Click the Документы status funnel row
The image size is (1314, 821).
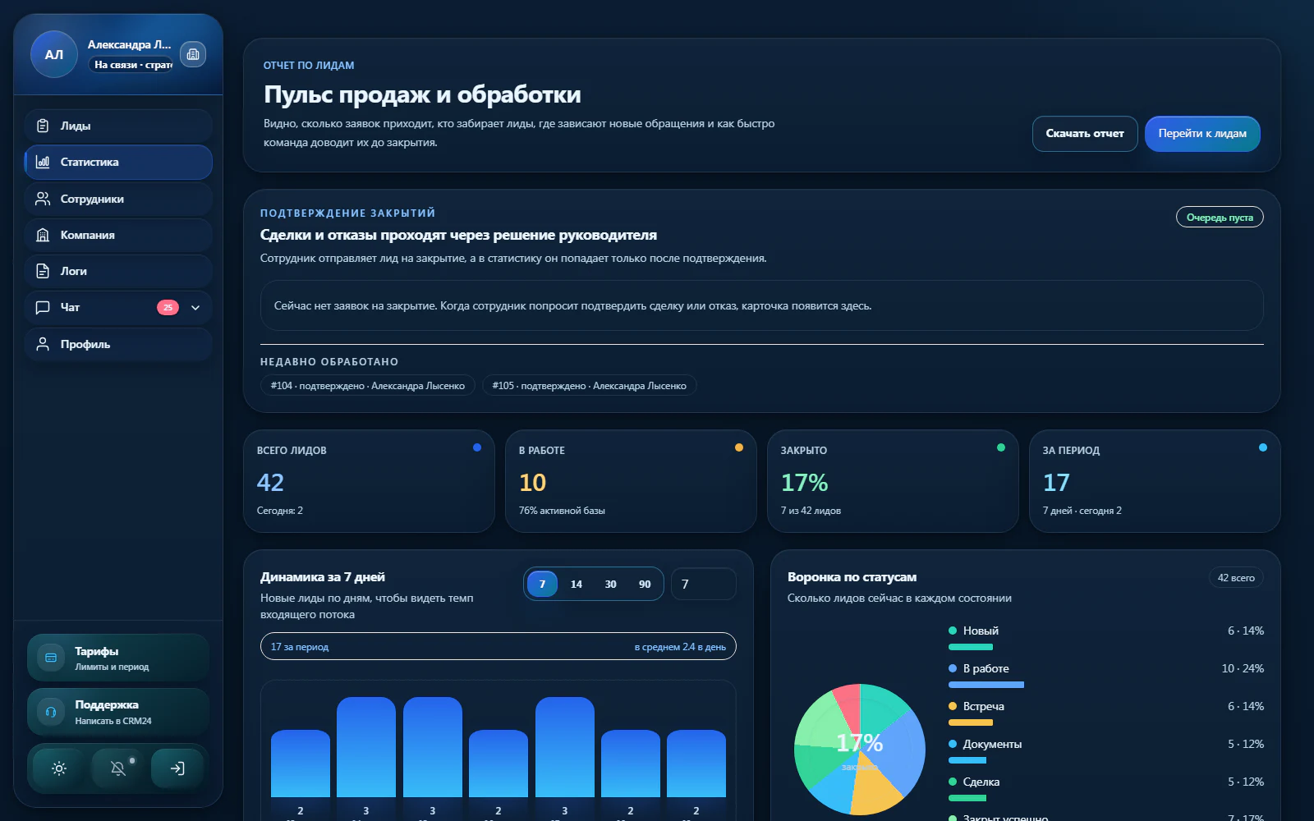(x=1106, y=750)
